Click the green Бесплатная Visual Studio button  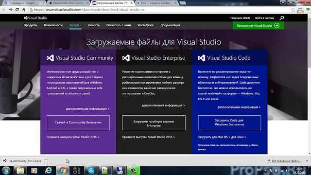pyautogui.click(x=258, y=25)
